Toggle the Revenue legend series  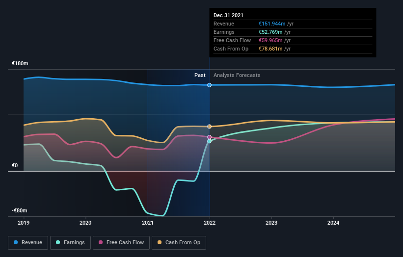[x=28, y=243]
